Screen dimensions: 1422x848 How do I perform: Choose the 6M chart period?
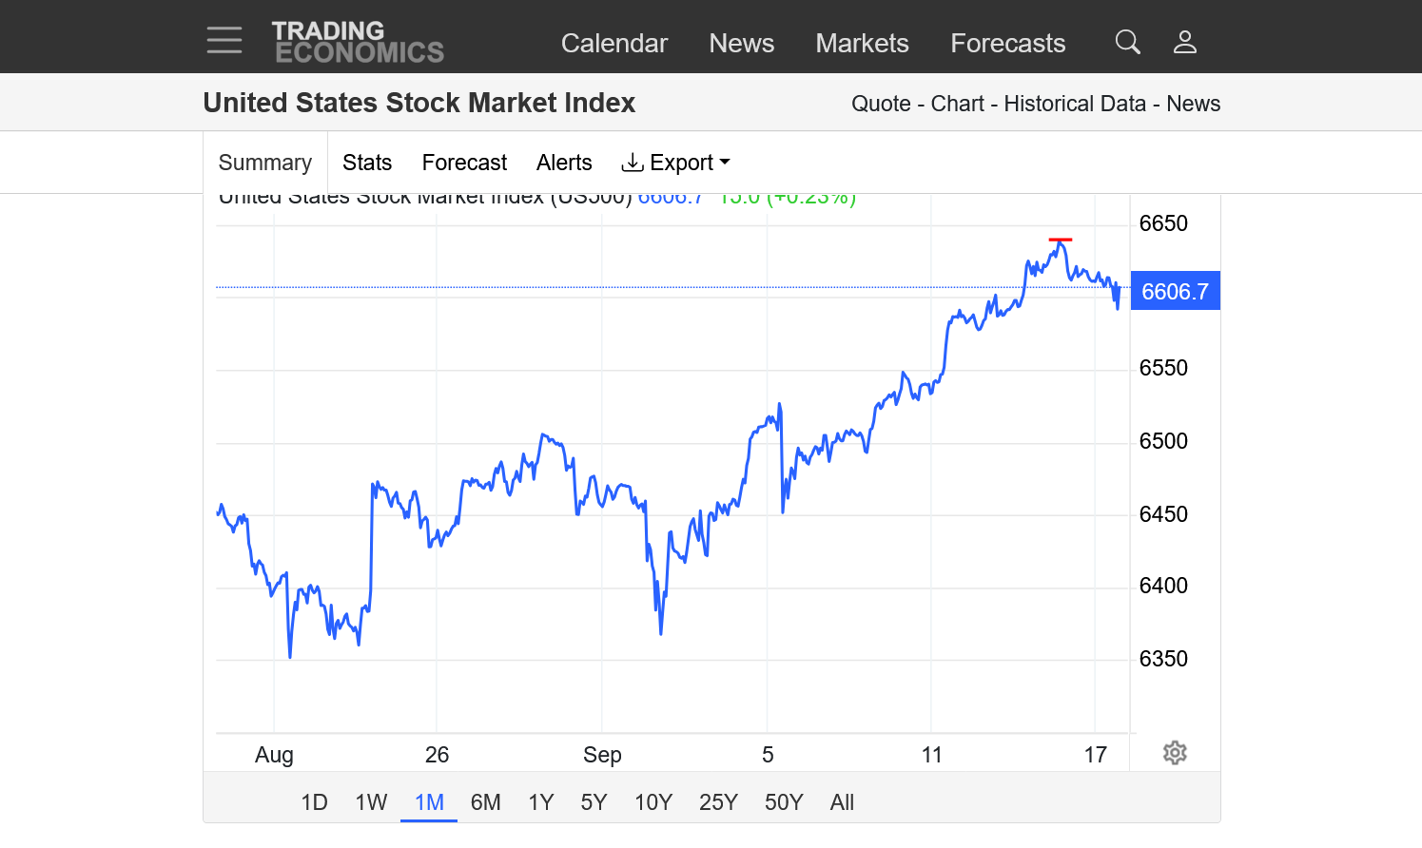tap(485, 802)
